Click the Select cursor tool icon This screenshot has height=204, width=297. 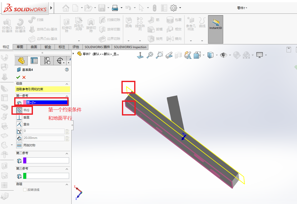141,8
